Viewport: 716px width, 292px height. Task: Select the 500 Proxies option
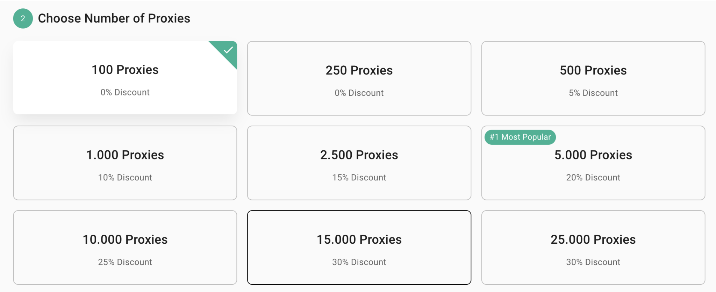click(x=593, y=78)
